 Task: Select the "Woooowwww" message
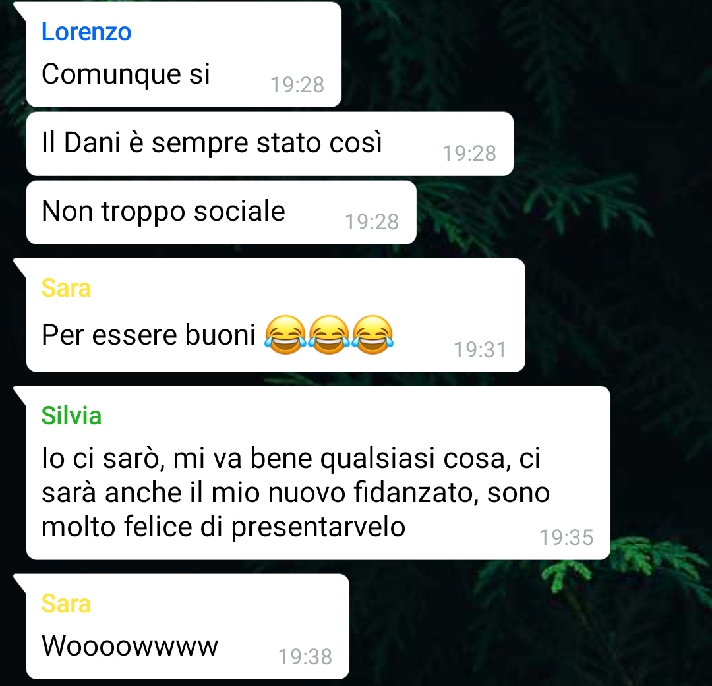pyautogui.click(x=187, y=627)
